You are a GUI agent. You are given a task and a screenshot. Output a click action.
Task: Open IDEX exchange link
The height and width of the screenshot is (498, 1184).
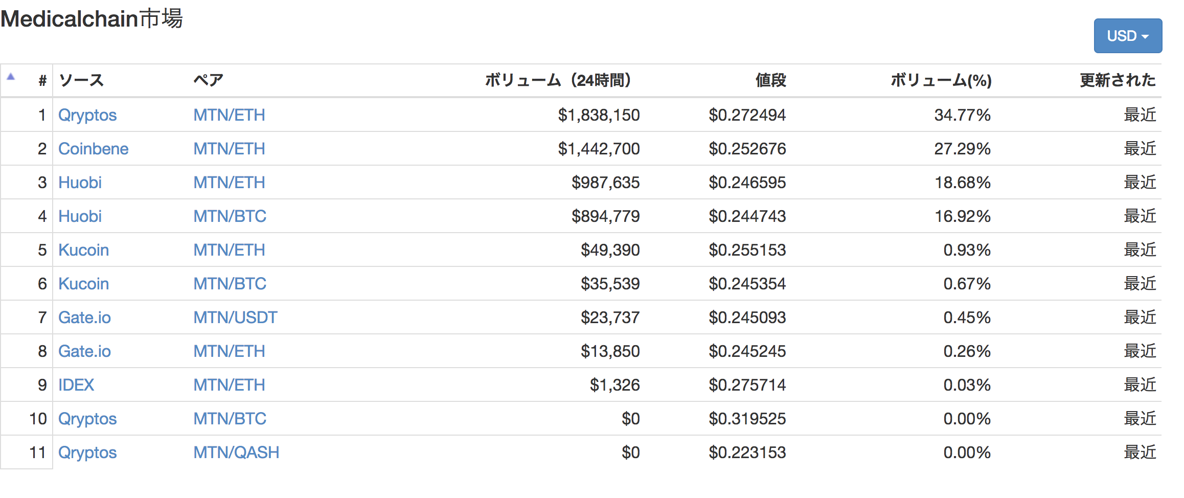pos(76,385)
